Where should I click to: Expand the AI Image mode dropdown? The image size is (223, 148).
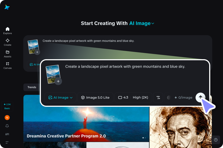pos(61,98)
